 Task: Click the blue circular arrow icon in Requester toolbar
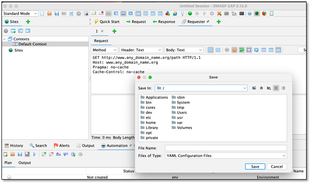point(256,50)
